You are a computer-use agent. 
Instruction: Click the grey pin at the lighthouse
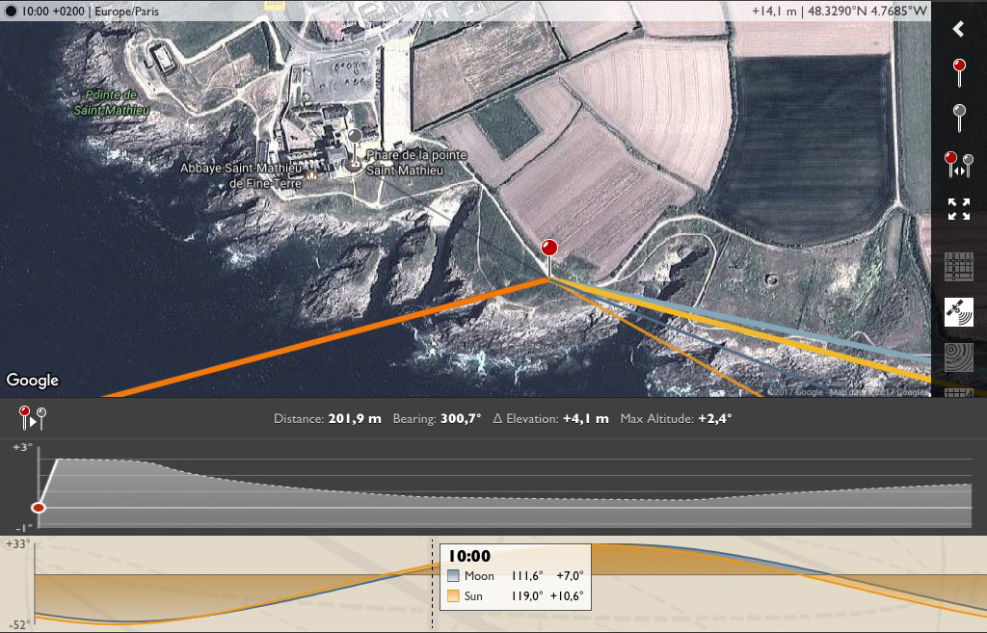pos(355,146)
